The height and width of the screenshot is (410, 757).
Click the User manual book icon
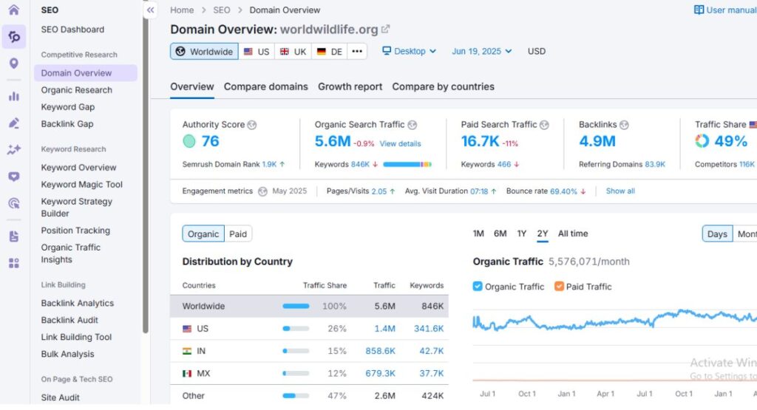click(699, 10)
